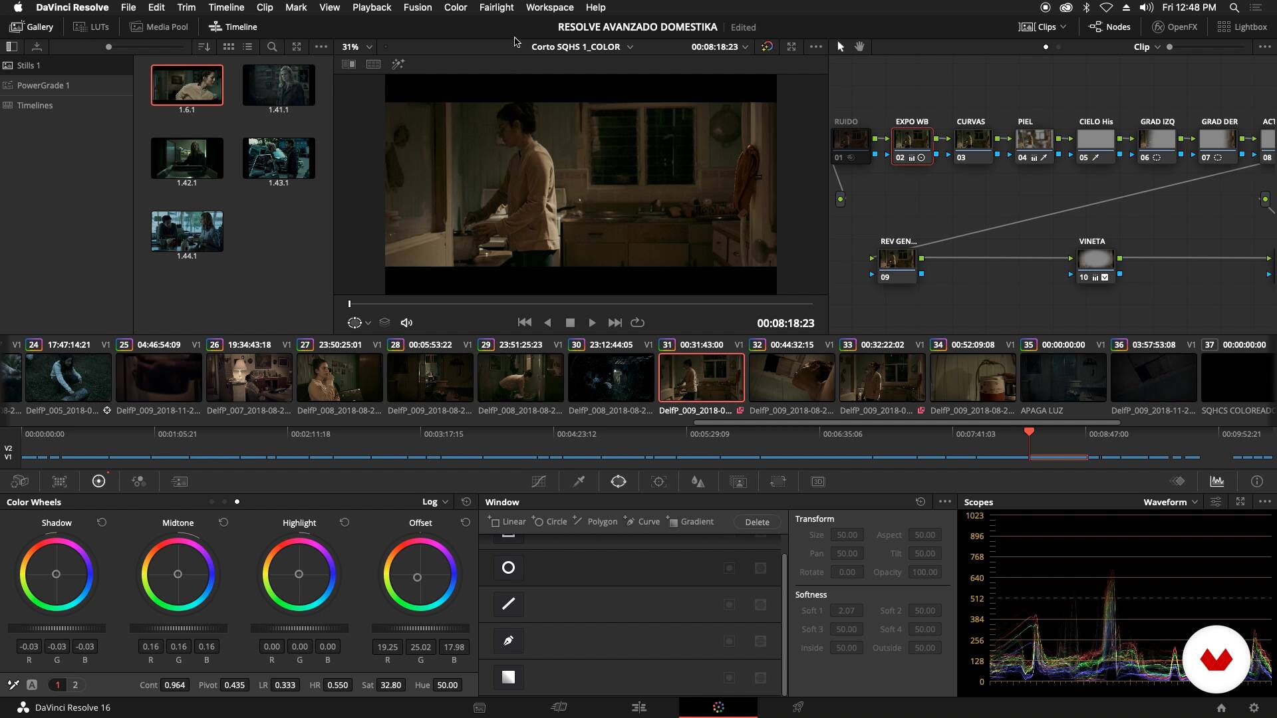Open the Tracker palette
This screenshot has height=718, width=1277.
coord(658,481)
